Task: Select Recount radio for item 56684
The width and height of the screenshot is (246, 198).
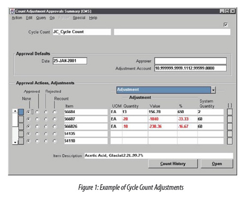Action: [x=55, y=112]
